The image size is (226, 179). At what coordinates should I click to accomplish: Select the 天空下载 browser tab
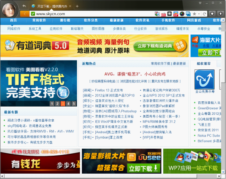point(51,6)
